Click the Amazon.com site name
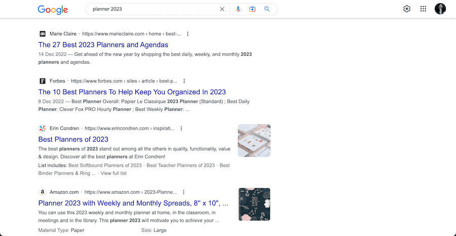The image size is (456, 236). [x=64, y=192]
